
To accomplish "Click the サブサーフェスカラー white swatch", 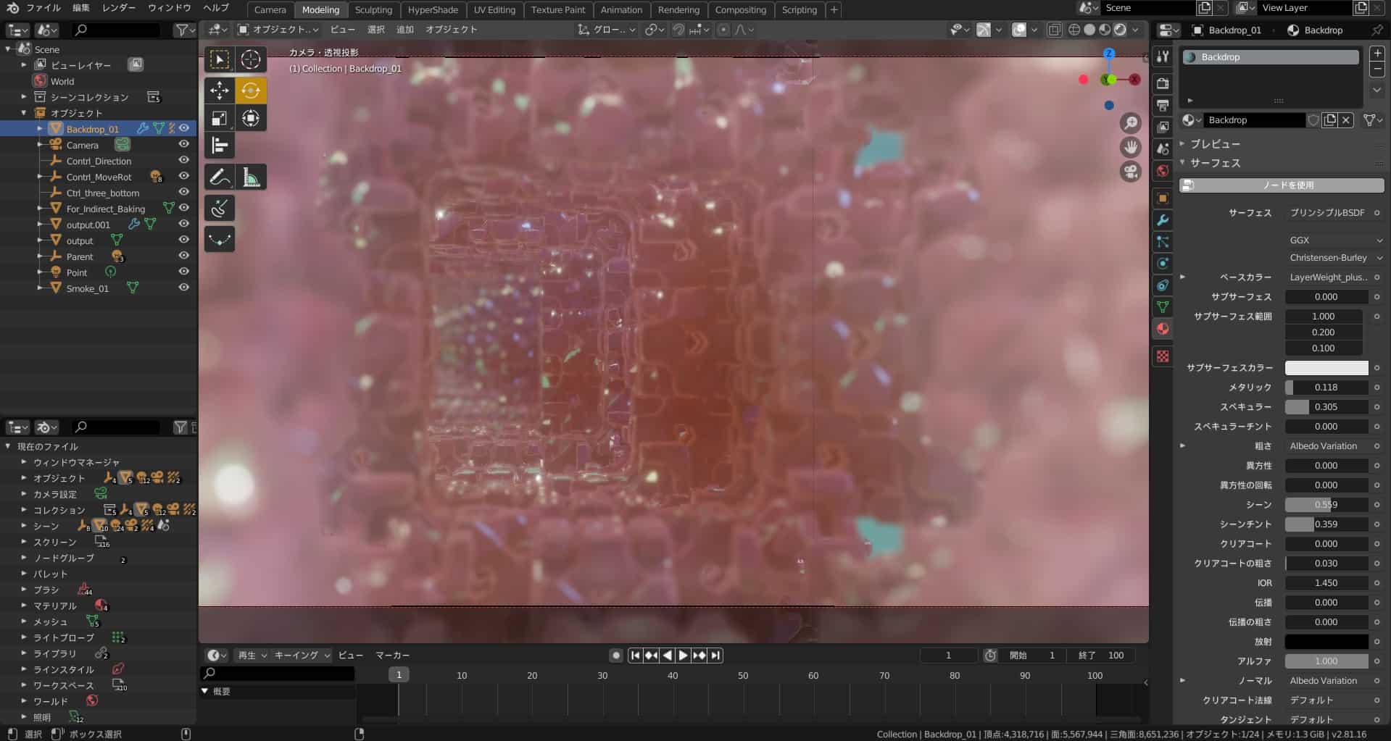I will [1326, 368].
